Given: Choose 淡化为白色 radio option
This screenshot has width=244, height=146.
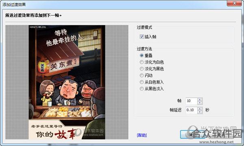Looking at the screenshot, I should tap(142, 62).
